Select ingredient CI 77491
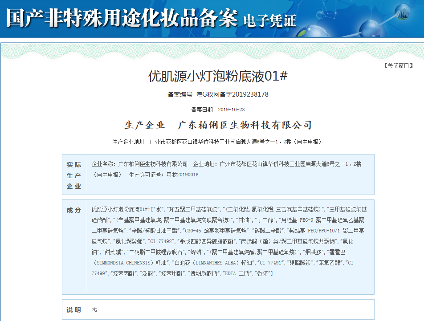The height and width of the screenshot is (321, 424). (x=270, y=263)
